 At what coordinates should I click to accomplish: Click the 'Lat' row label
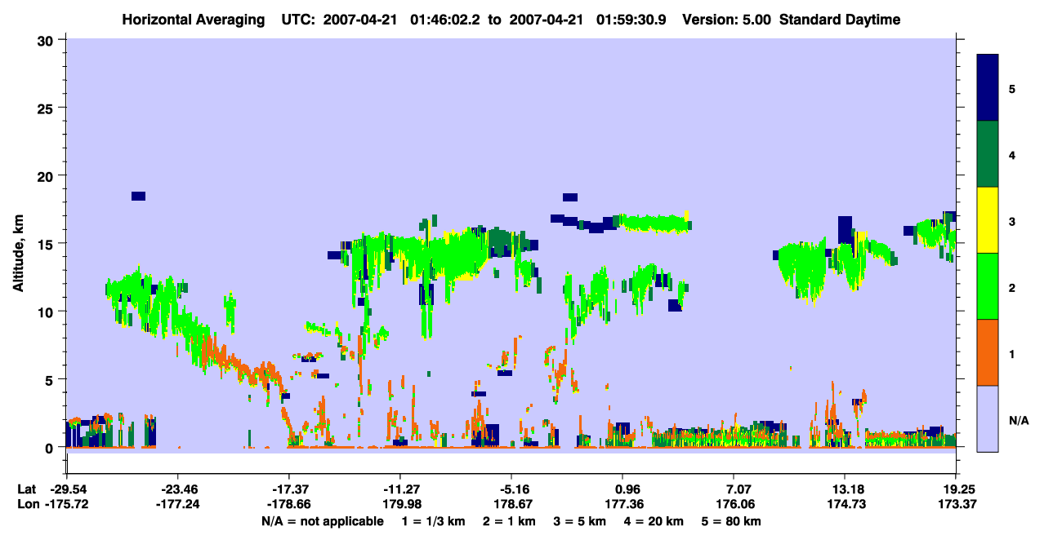[26, 489]
